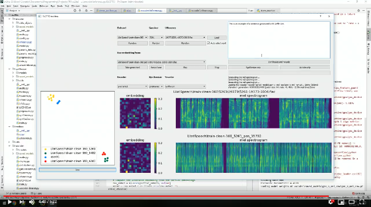This screenshot has width=371, height=207.
Task: Skip to the next video
Action: pos(22,202)
